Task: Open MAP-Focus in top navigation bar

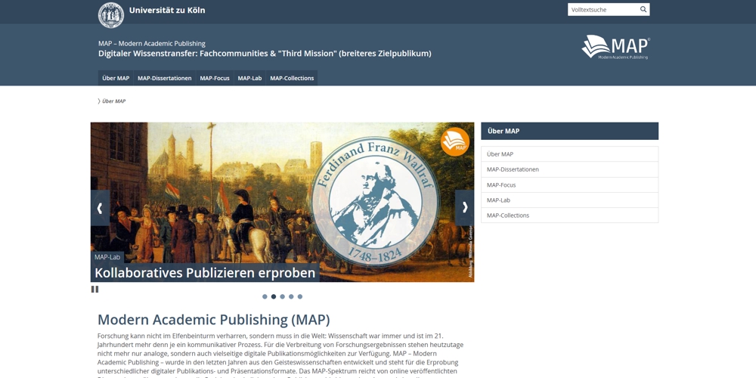Action: point(215,78)
